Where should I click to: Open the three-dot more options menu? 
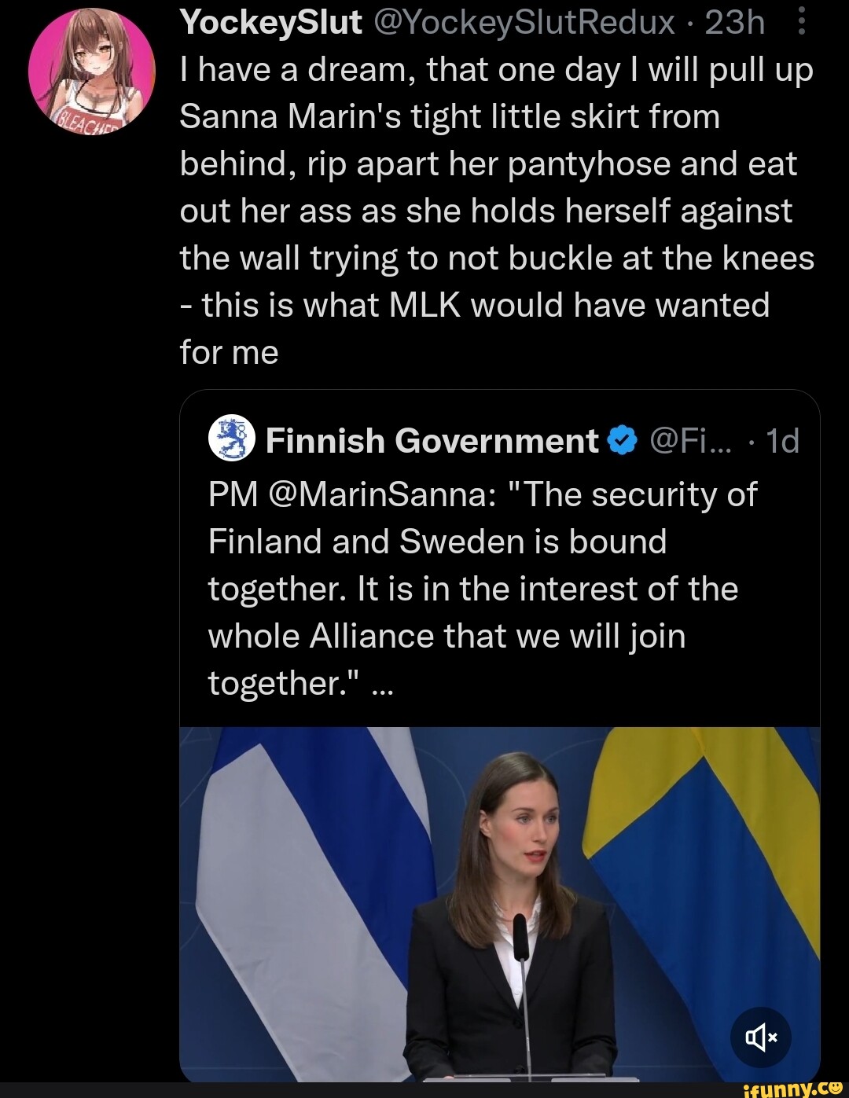(801, 23)
